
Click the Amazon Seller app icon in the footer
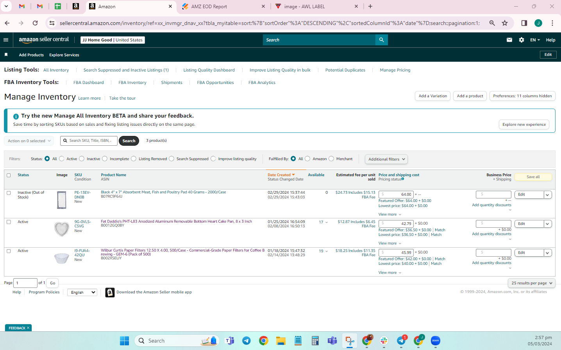(x=110, y=292)
